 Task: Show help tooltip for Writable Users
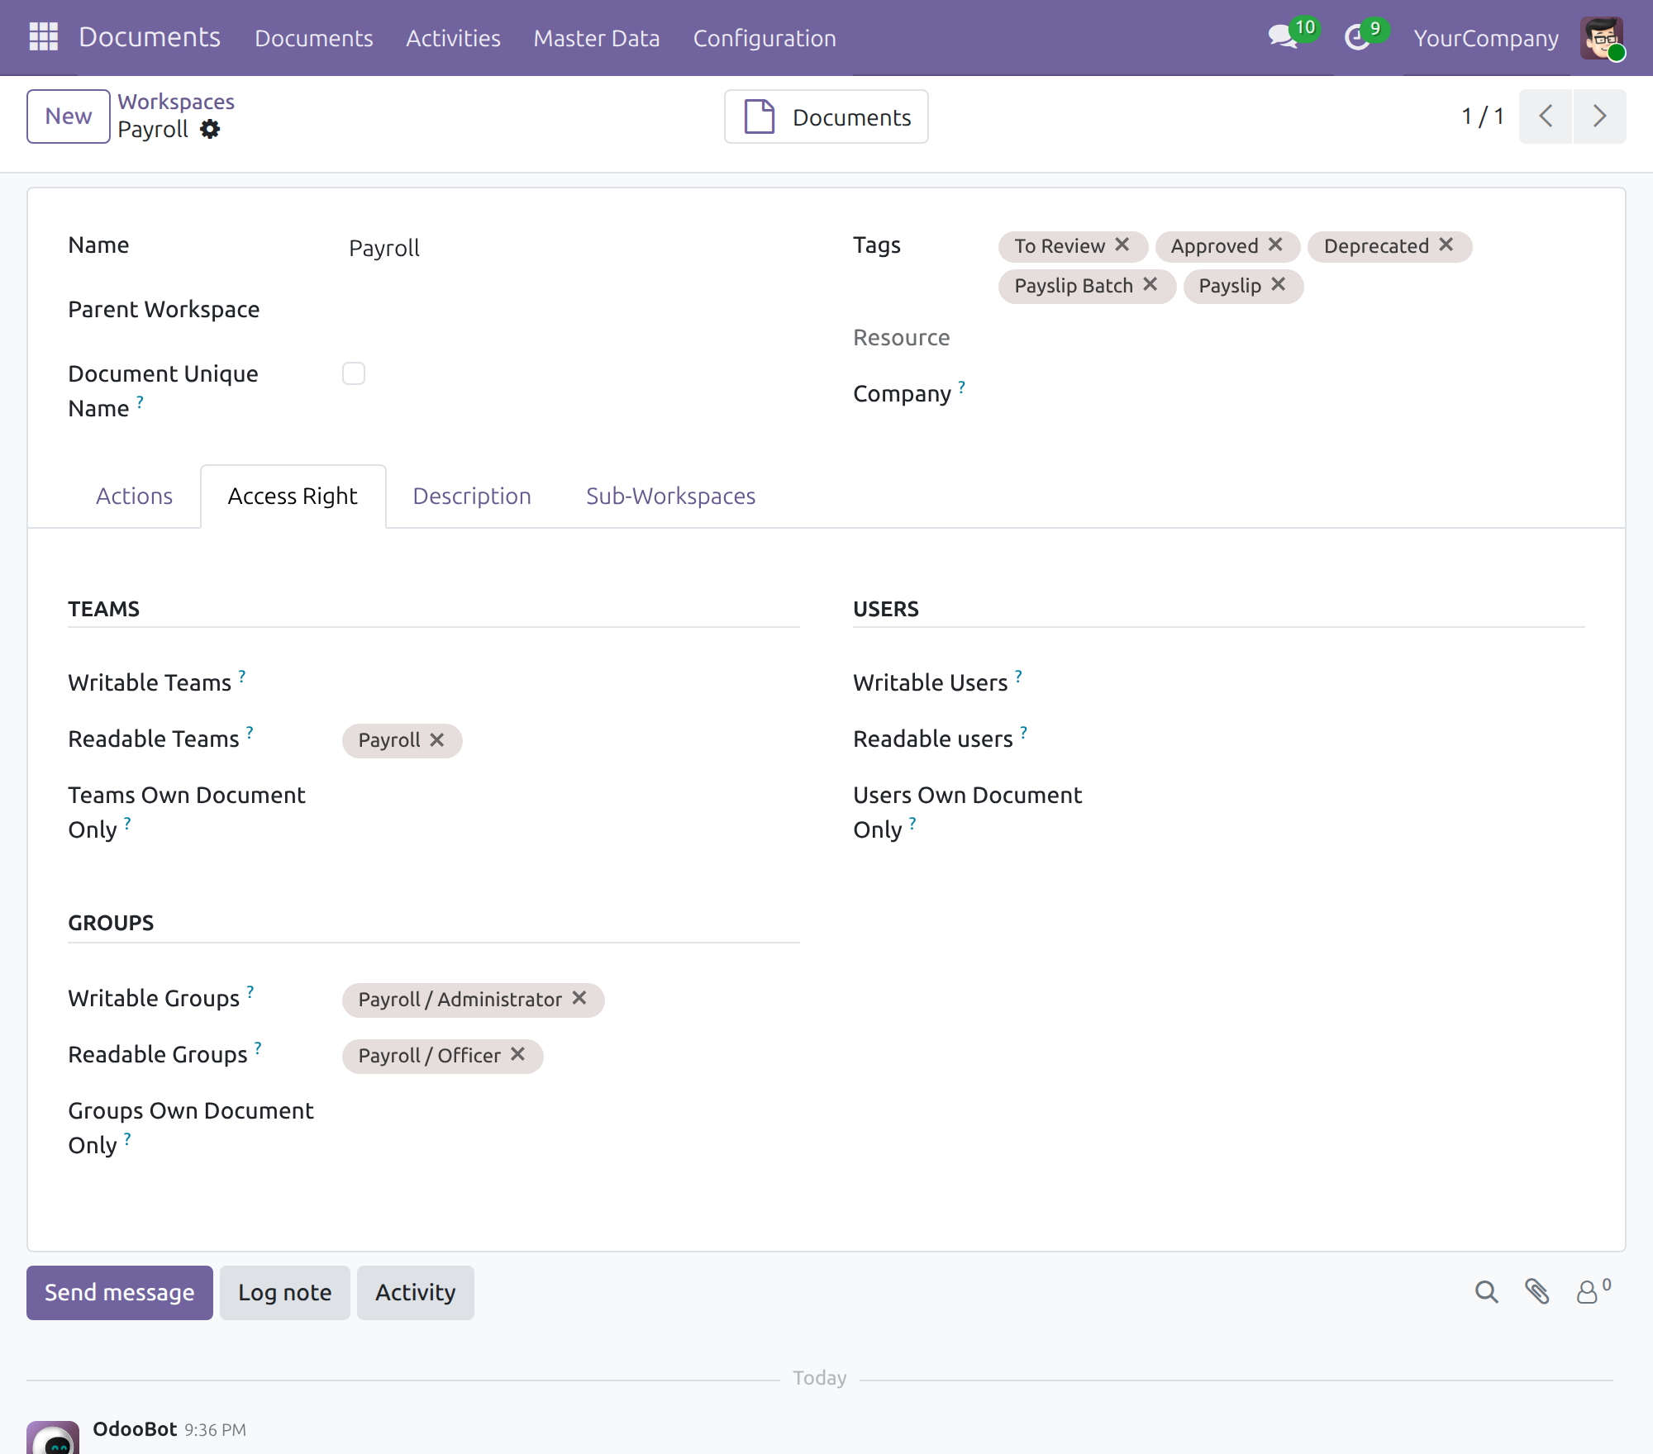point(1018,676)
